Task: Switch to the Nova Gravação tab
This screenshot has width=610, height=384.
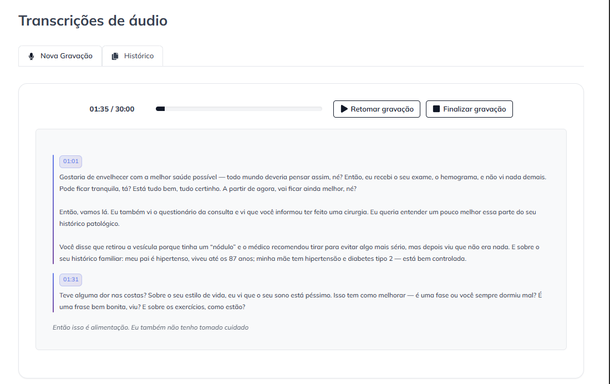Action: (60, 56)
